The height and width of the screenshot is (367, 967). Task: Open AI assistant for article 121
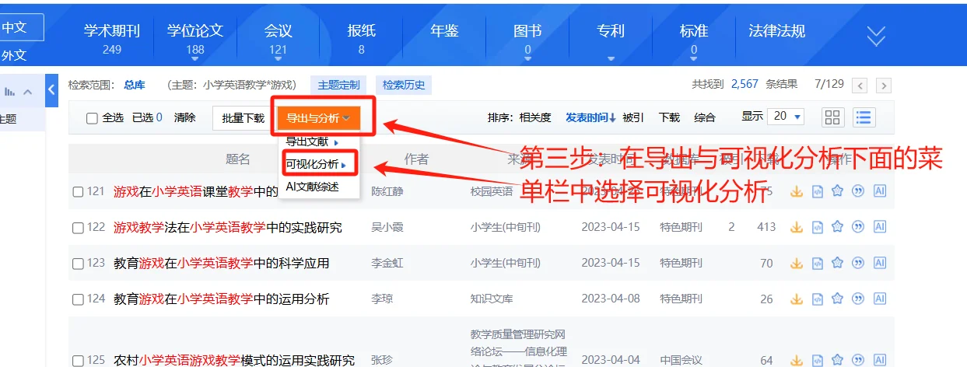(880, 191)
